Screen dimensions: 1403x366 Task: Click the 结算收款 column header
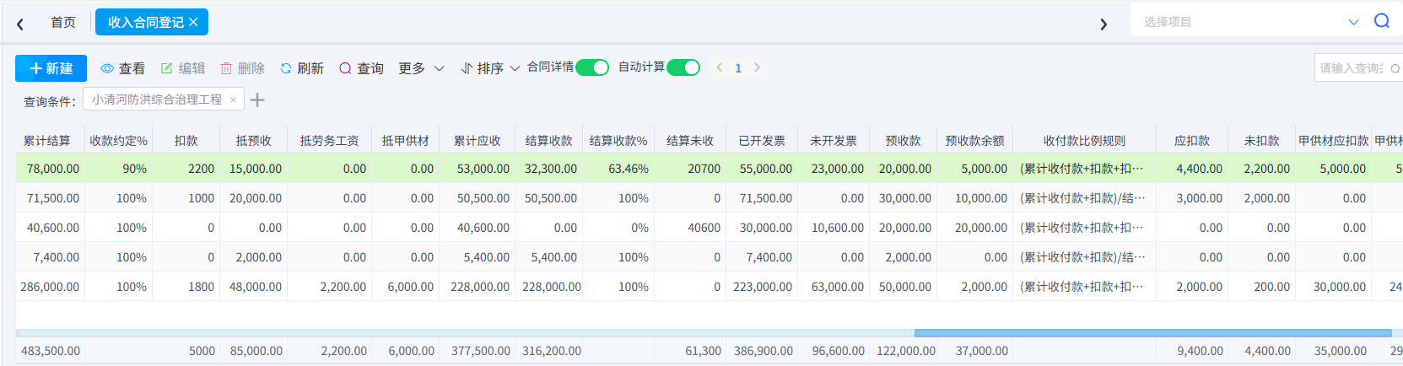tap(549, 141)
